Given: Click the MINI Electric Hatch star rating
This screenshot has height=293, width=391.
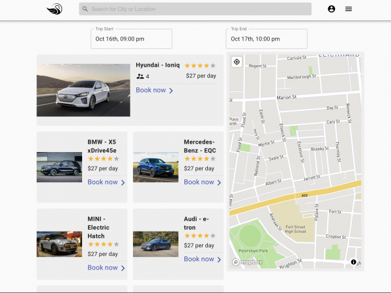Looking at the screenshot, I should pyautogui.click(x=103, y=244).
